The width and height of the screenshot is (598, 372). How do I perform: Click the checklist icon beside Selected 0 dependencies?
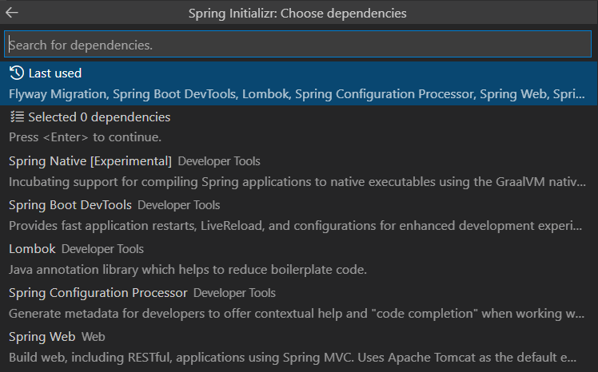[x=17, y=117]
